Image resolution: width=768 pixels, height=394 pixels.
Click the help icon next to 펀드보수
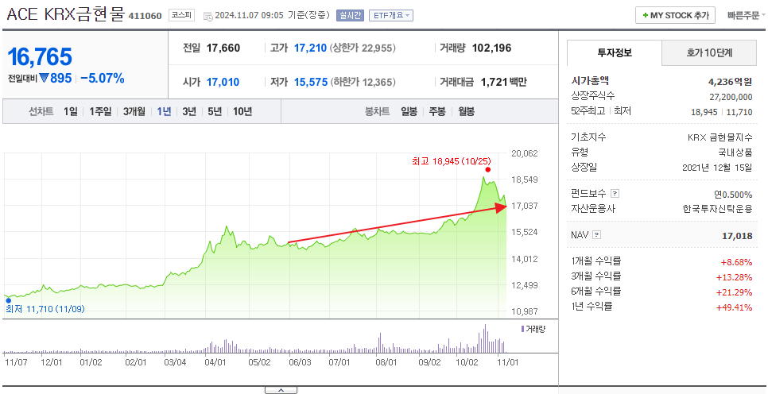[615, 194]
